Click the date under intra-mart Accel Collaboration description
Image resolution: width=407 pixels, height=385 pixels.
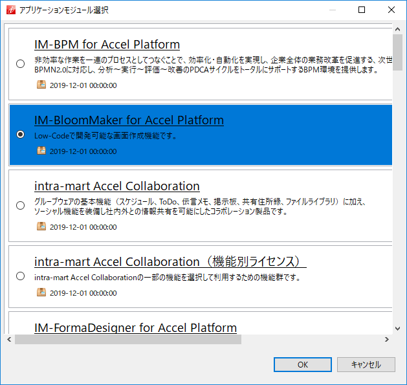[83, 227]
